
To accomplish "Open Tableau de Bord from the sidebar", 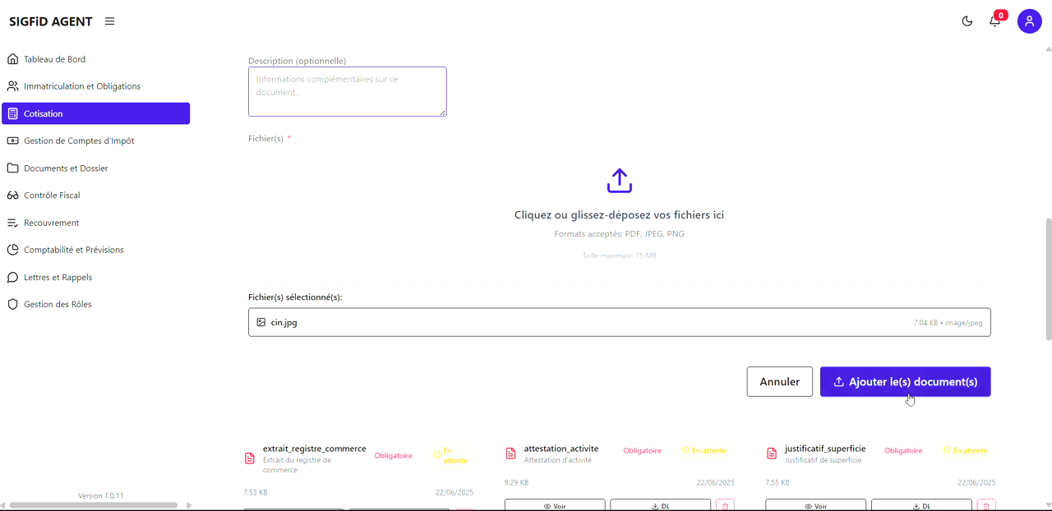I will (x=54, y=59).
